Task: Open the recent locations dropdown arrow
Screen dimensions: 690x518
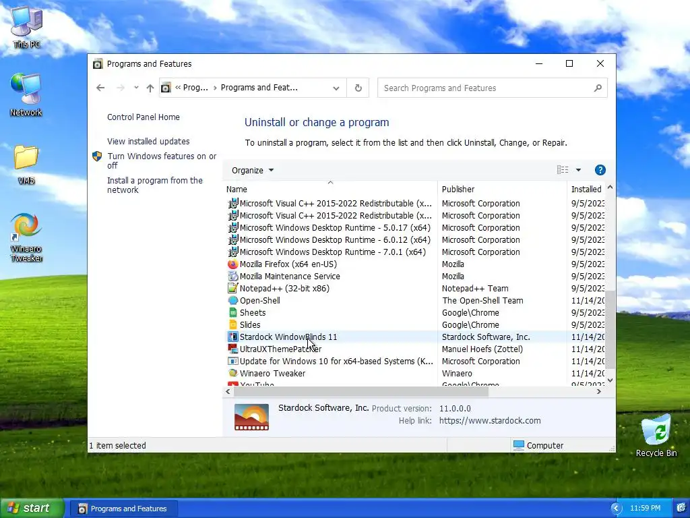Action: tap(136, 88)
